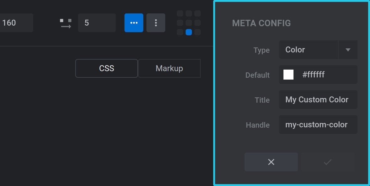370x186 pixels.
Task: Open the white default color swatch
Action: tap(288, 75)
